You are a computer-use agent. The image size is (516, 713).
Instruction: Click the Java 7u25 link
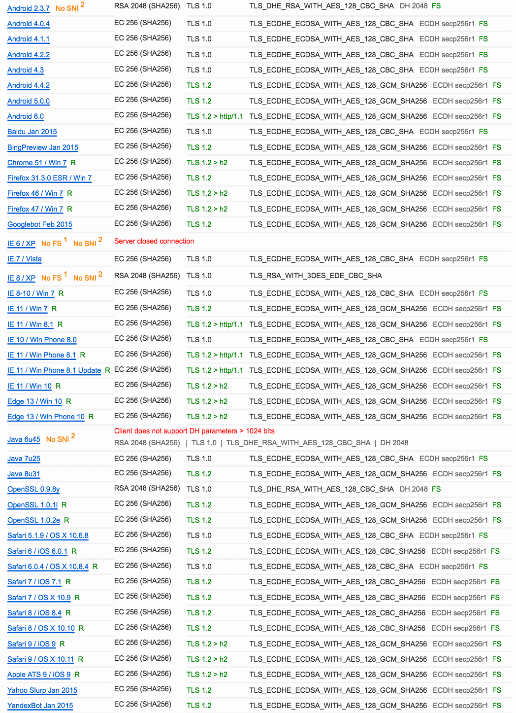point(24,459)
